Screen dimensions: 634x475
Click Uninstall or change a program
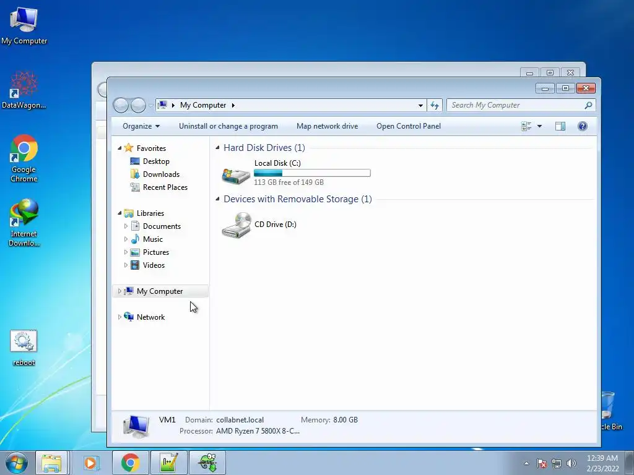[x=228, y=126]
